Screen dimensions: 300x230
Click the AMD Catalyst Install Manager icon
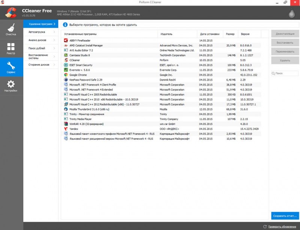(66, 45)
